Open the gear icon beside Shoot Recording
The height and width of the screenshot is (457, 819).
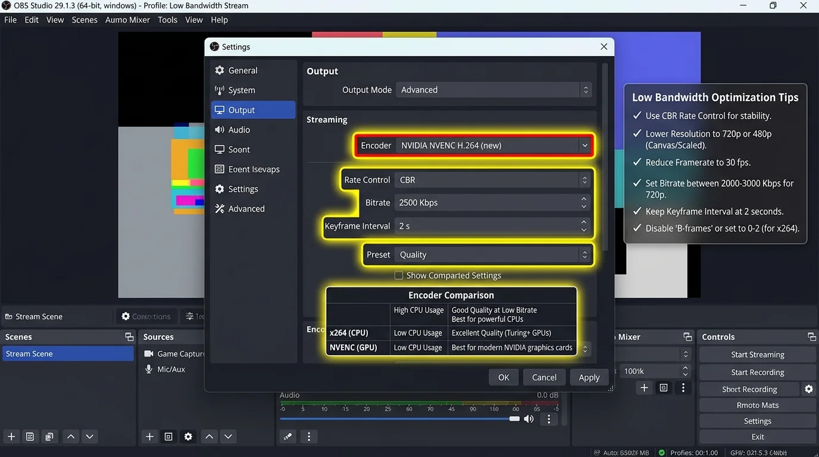click(809, 389)
